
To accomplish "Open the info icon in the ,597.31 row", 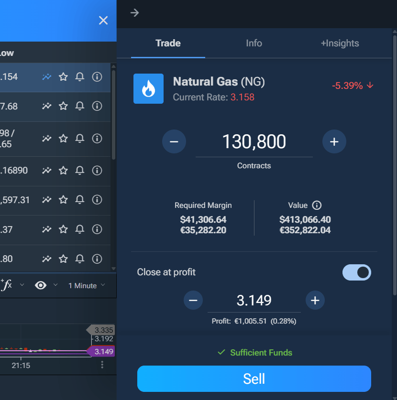I will pyautogui.click(x=97, y=200).
